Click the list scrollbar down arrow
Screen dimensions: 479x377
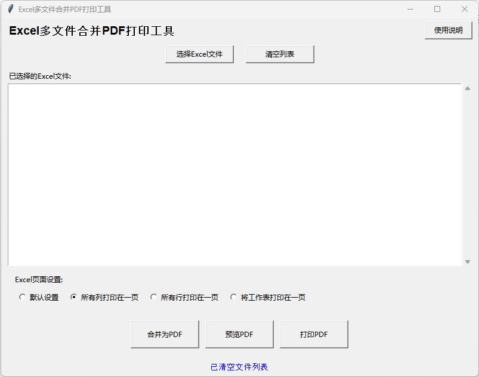click(468, 261)
